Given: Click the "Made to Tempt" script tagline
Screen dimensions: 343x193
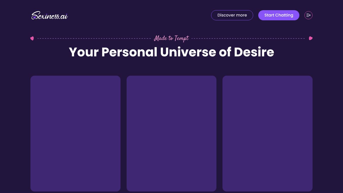Looking at the screenshot, I should click(171, 38).
